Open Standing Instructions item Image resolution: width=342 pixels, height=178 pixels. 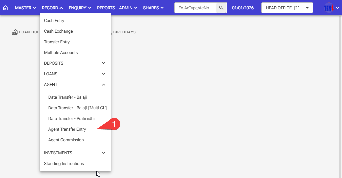64,164
